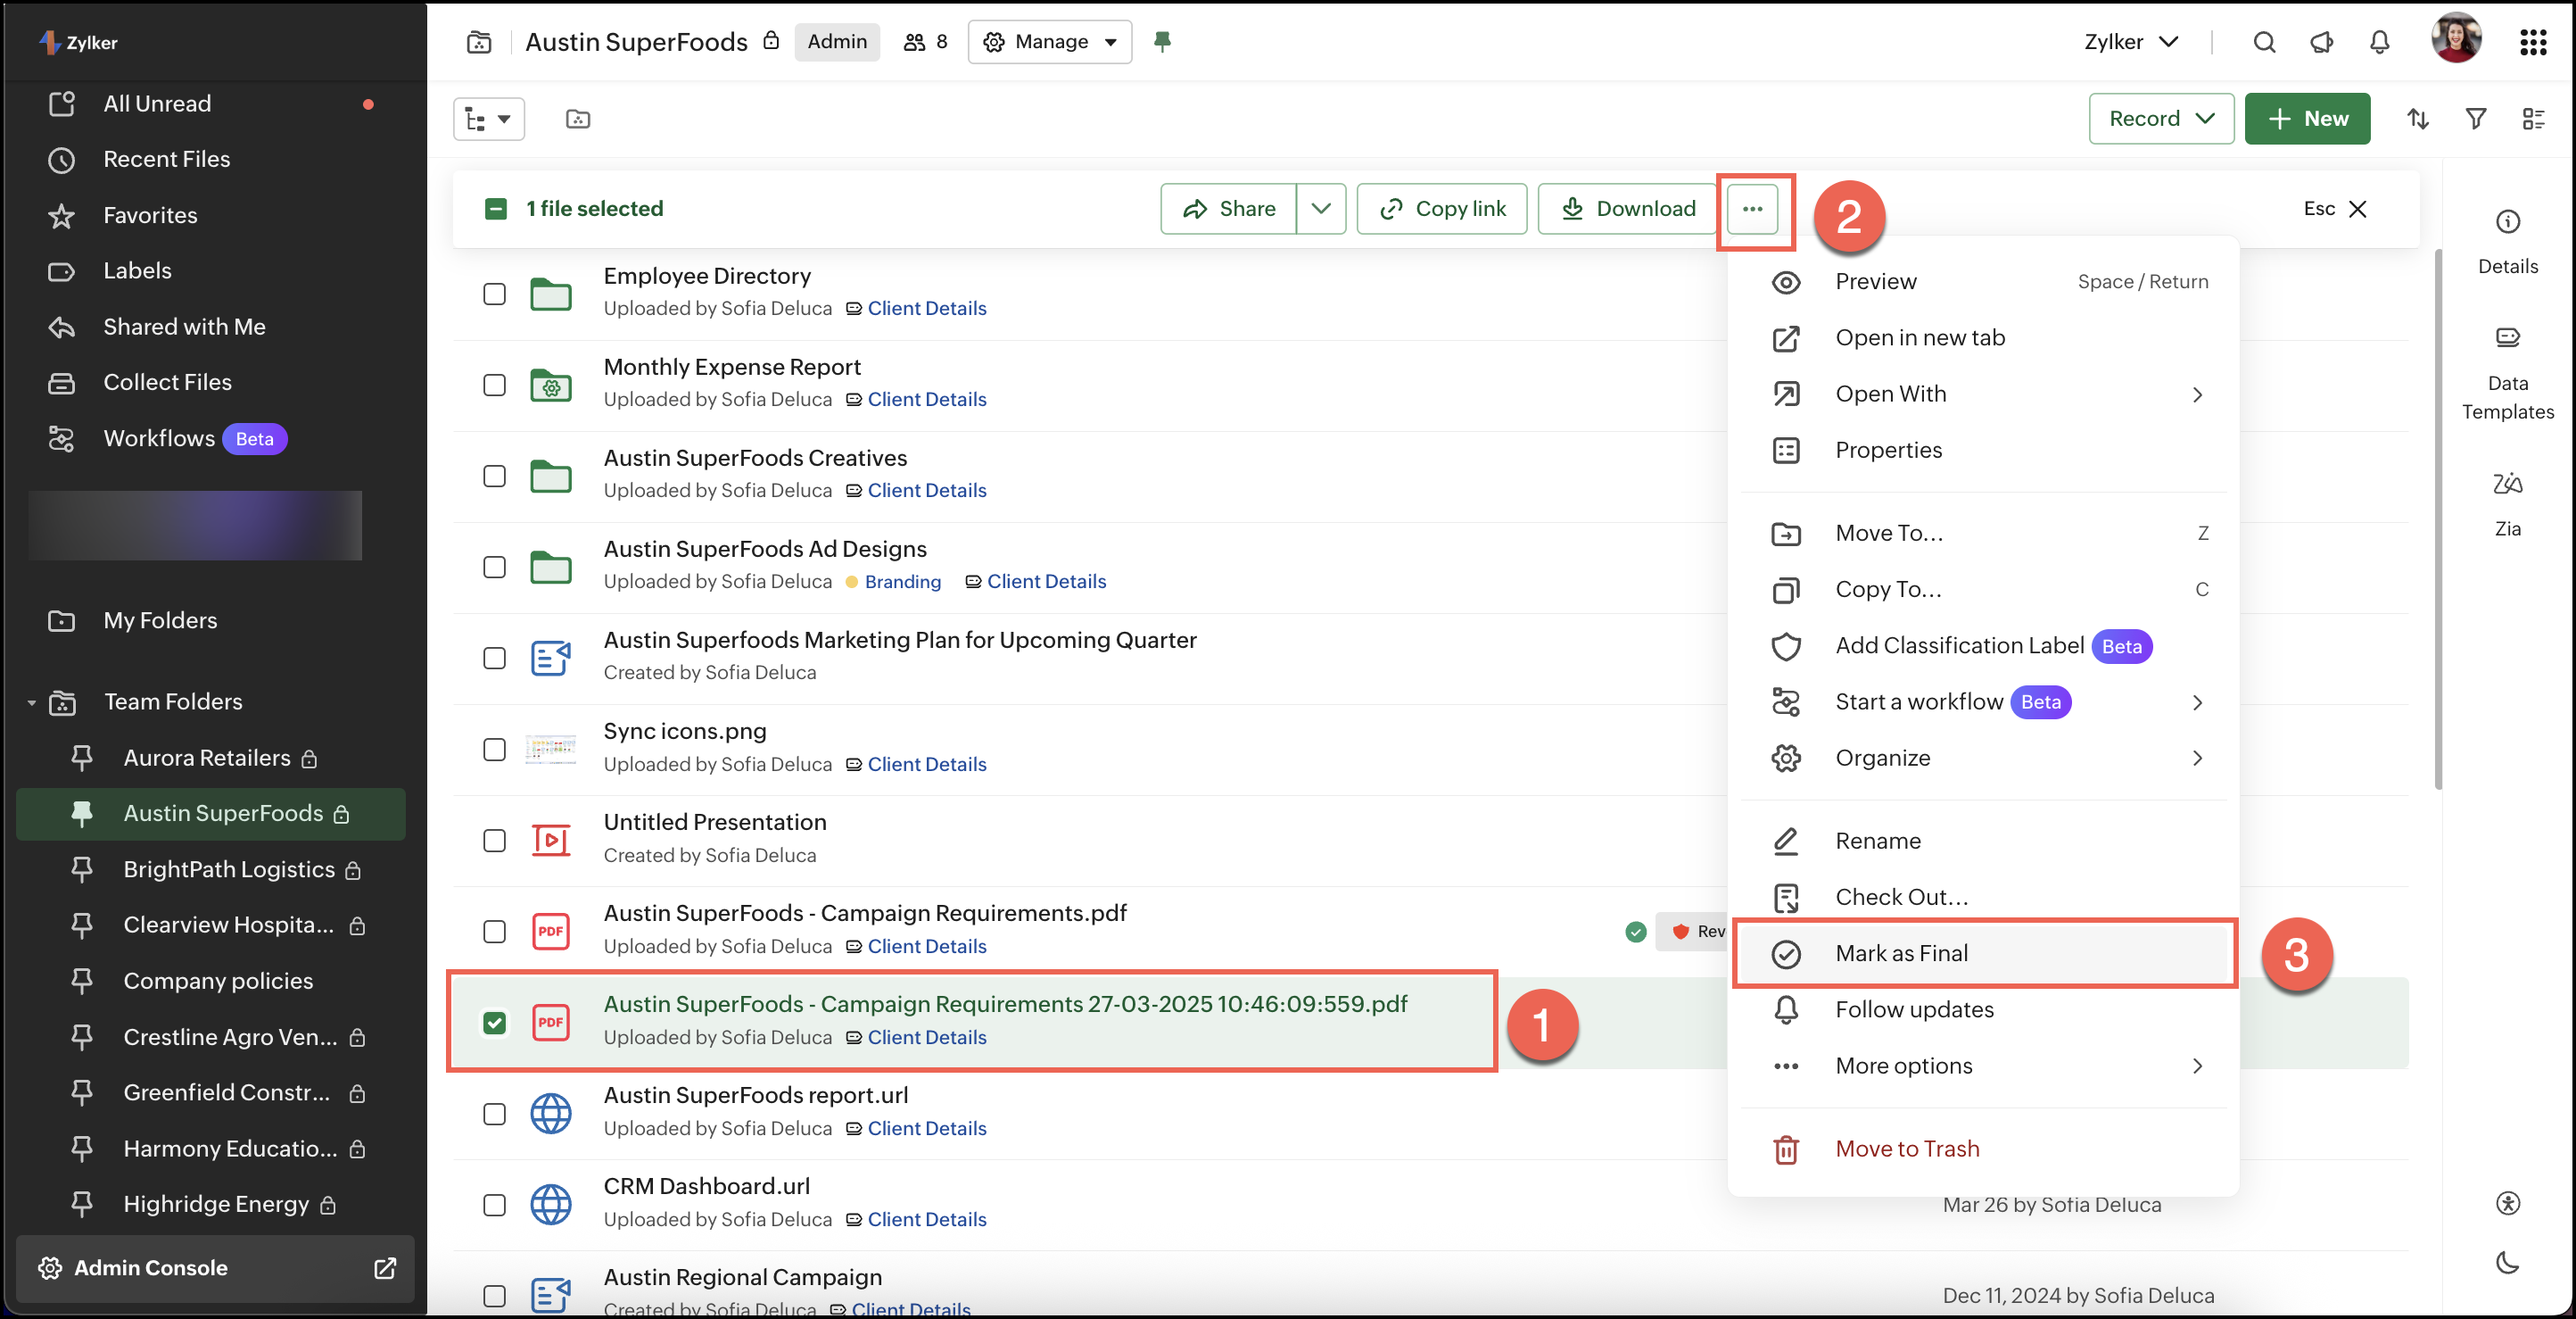Open the notifications bell

(2379, 42)
